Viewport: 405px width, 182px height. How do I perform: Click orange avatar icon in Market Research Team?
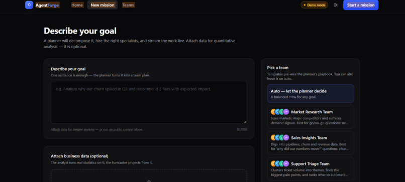click(x=273, y=112)
